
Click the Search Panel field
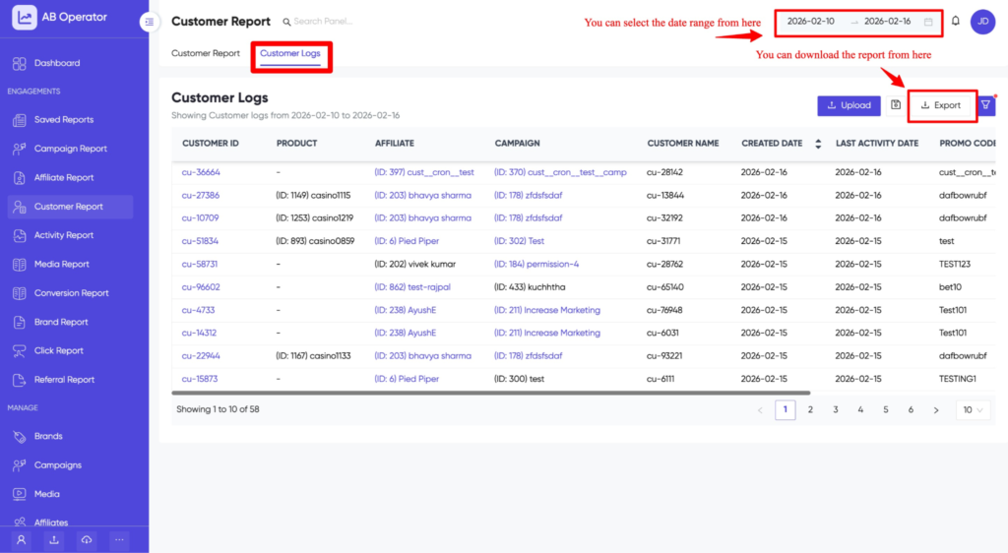tap(323, 22)
